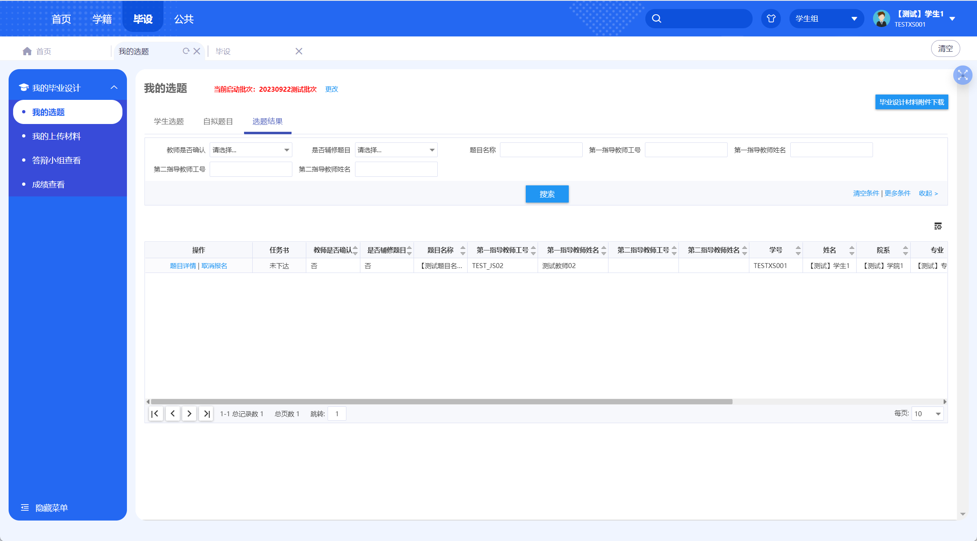Click the 隐藏菜单 hide menu icon
This screenshot has height=541, width=977.
(x=25, y=508)
